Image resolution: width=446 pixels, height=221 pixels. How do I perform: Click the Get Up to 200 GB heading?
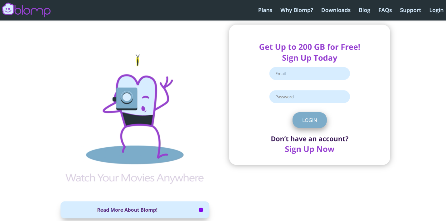(309, 47)
